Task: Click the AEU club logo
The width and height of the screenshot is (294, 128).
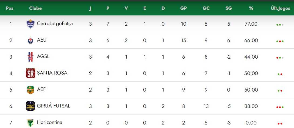Action: pyautogui.click(x=31, y=40)
